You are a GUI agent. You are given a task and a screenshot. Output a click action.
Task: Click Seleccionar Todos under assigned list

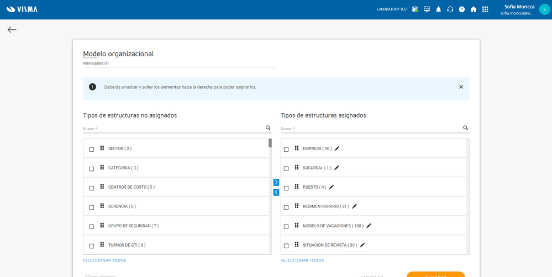302,260
